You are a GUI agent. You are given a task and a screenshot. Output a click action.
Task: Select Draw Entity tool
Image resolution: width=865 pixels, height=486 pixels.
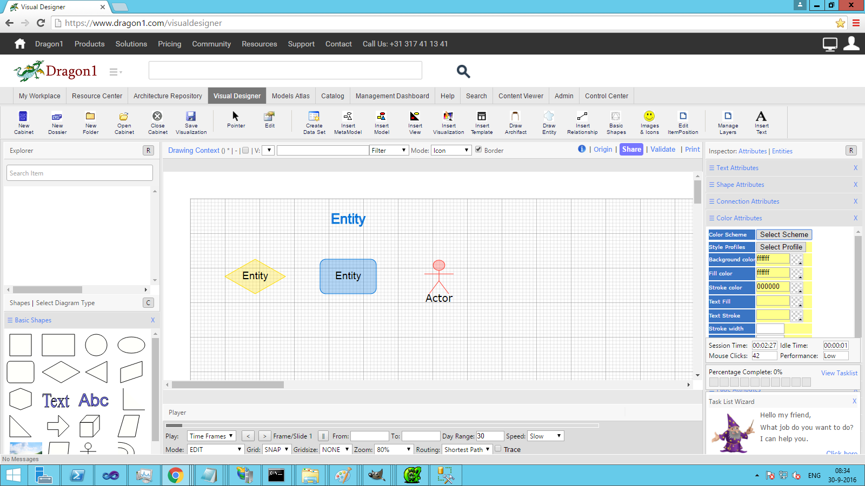point(549,123)
